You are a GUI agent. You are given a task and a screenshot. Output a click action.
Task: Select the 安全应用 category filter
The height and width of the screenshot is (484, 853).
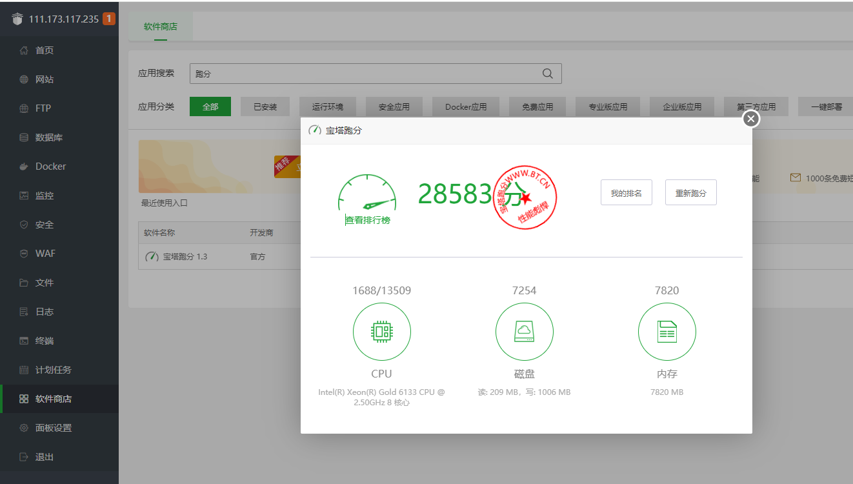click(x=394, y=106)
